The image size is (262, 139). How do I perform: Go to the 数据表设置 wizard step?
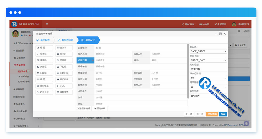(65, 40)
